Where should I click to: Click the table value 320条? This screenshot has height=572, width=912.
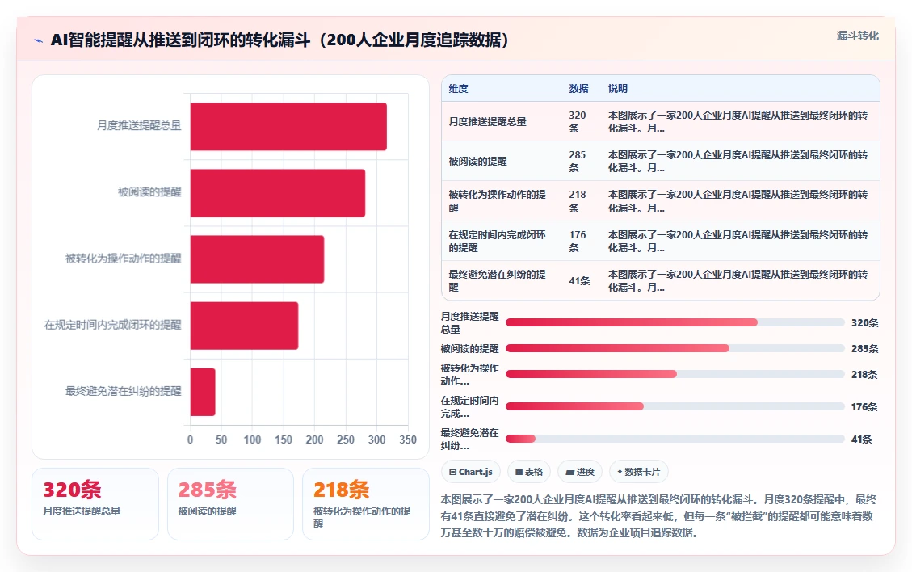coord(578,122)
